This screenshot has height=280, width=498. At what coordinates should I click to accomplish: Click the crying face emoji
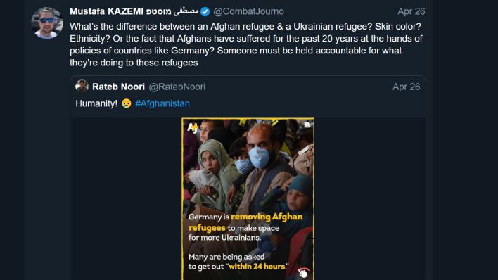pos(127,103)
